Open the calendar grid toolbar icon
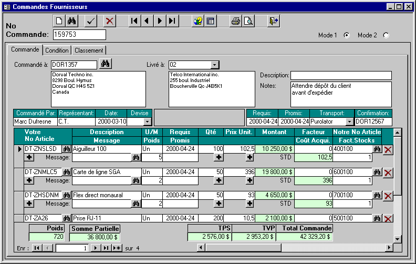Screen dimensions: 416x264 (x=210, y=21)
